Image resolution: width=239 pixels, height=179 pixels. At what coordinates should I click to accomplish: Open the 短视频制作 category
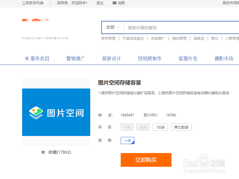150,58
